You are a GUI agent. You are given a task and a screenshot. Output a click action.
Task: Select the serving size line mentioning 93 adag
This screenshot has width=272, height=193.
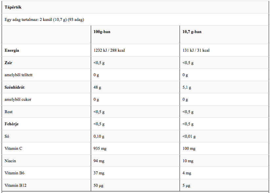coord(44,20)
